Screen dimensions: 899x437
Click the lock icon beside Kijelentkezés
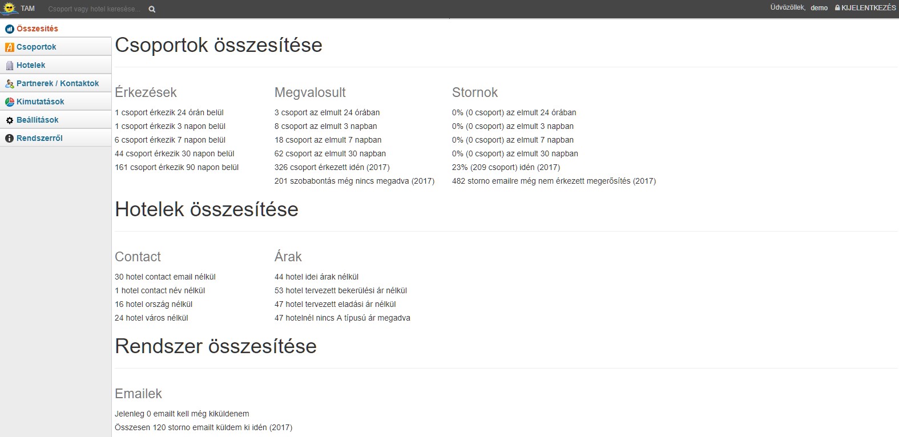tap(837, 8)
